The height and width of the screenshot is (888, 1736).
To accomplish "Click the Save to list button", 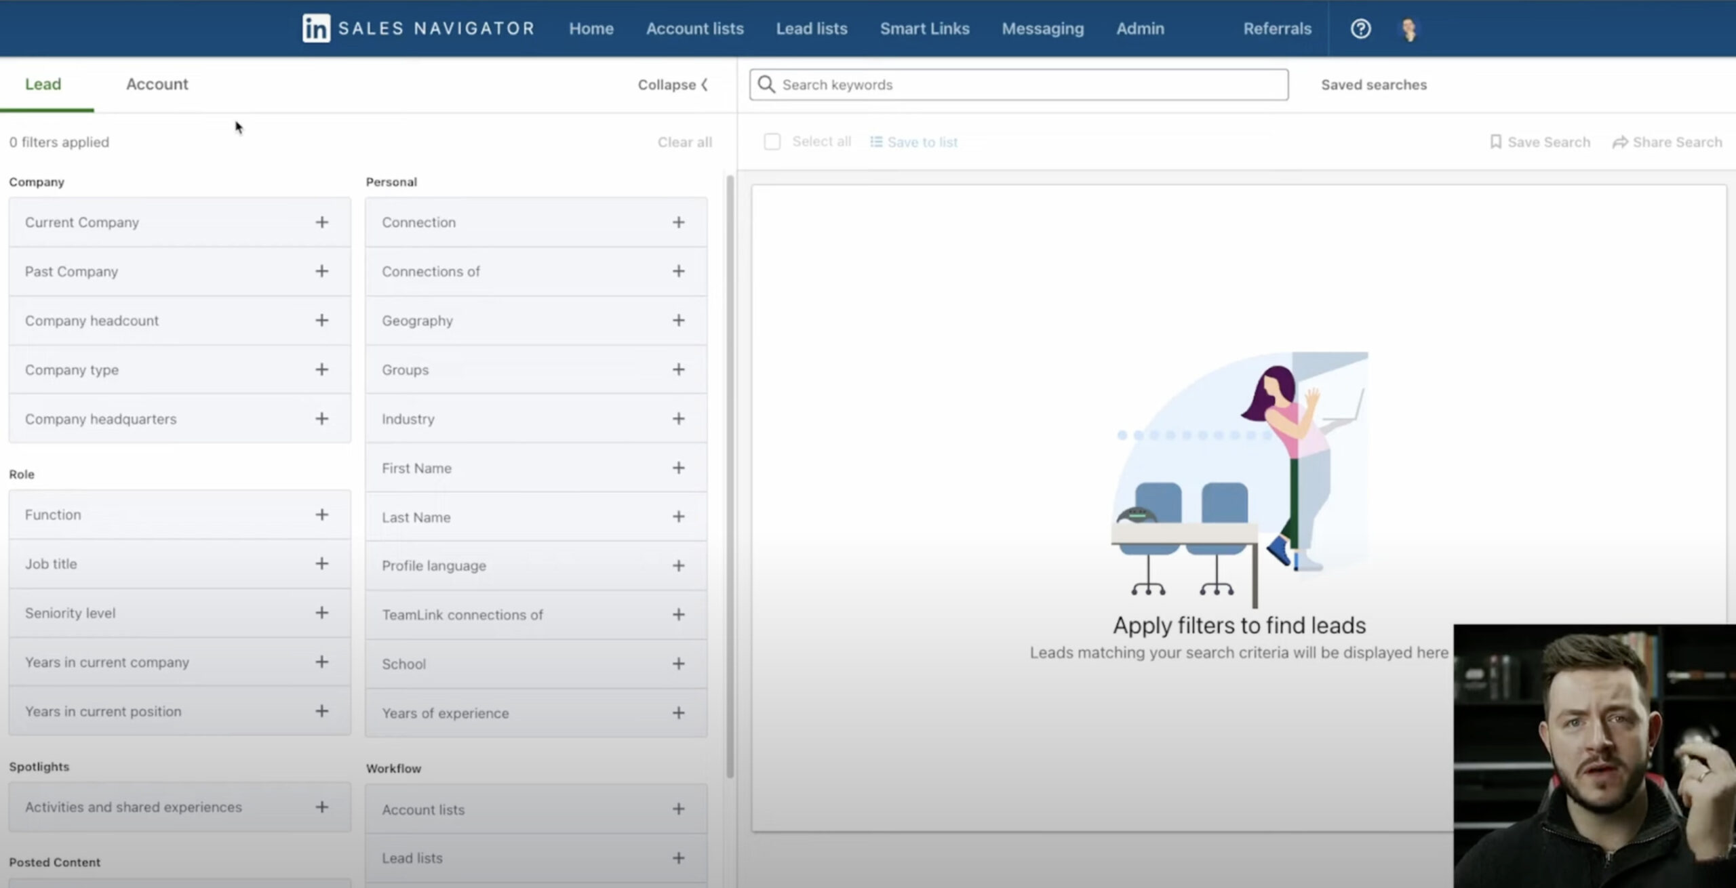I will 914,142.
